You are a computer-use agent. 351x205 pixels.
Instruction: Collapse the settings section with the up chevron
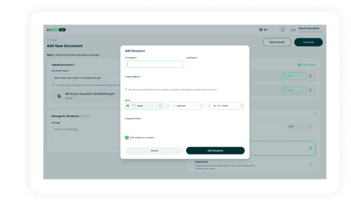click(314, 113)
